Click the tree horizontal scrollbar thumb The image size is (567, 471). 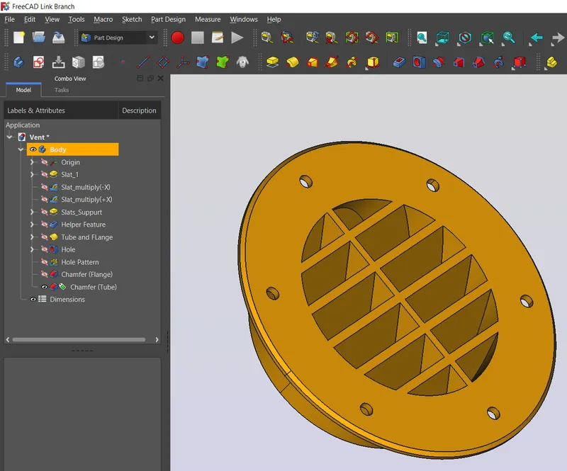coord(79,340)
